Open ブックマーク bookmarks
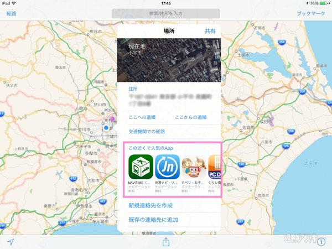 311,13
